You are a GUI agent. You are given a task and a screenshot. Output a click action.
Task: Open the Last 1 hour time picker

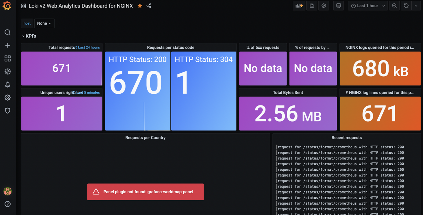coord(368,5)
